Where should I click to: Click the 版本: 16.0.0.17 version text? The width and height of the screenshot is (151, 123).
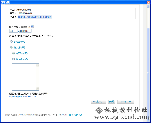(60, 115)
